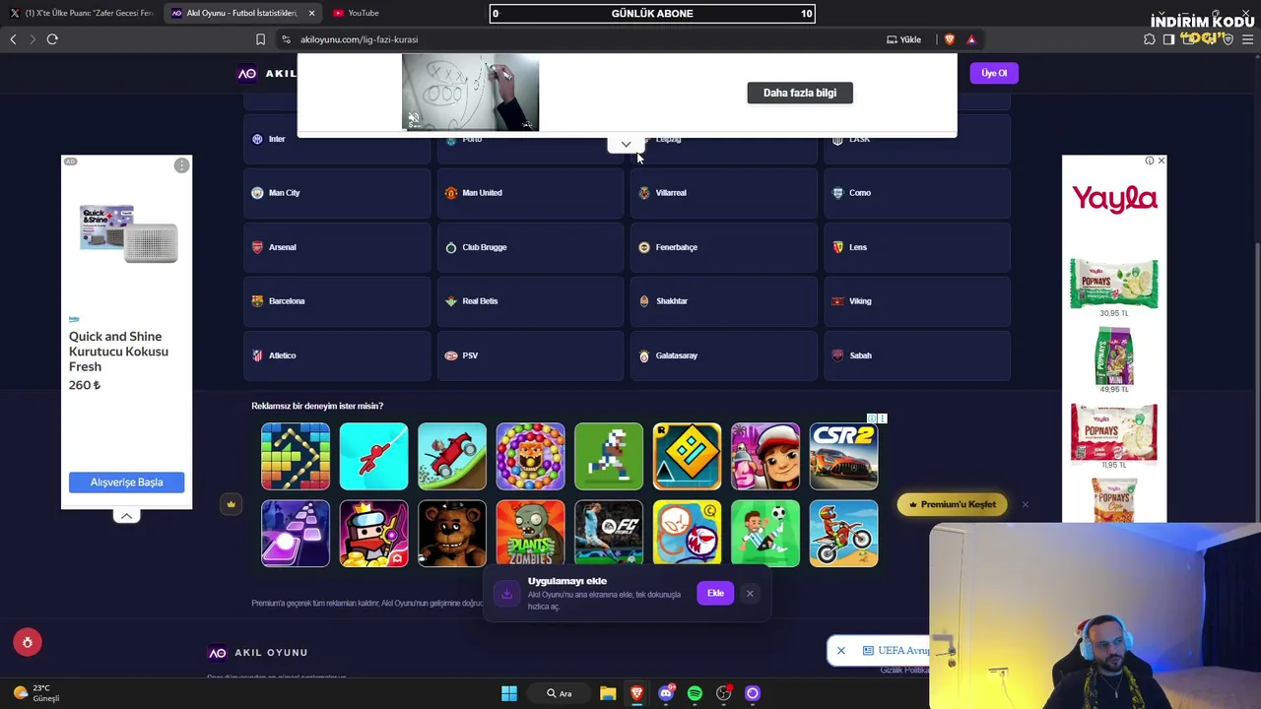Viewport: 1261px width, 709px height.
Task: Click the Daha fazla bilgi button
Action: coord(800,93)
